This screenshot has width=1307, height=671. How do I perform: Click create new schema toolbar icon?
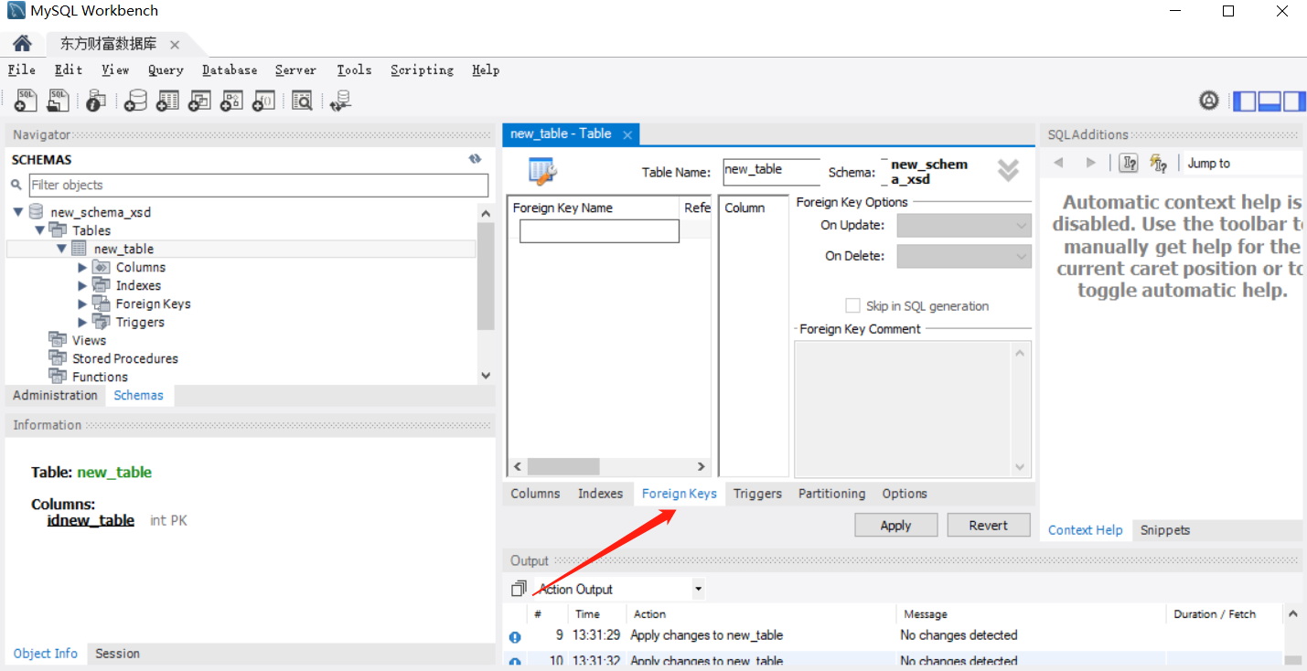135,101
